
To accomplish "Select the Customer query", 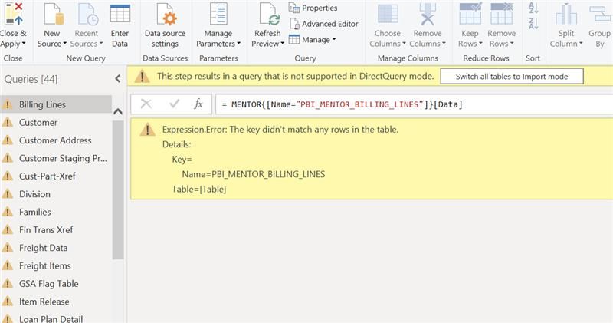I will 56,123.
